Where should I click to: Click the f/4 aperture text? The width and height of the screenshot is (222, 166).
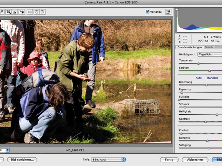206,37
